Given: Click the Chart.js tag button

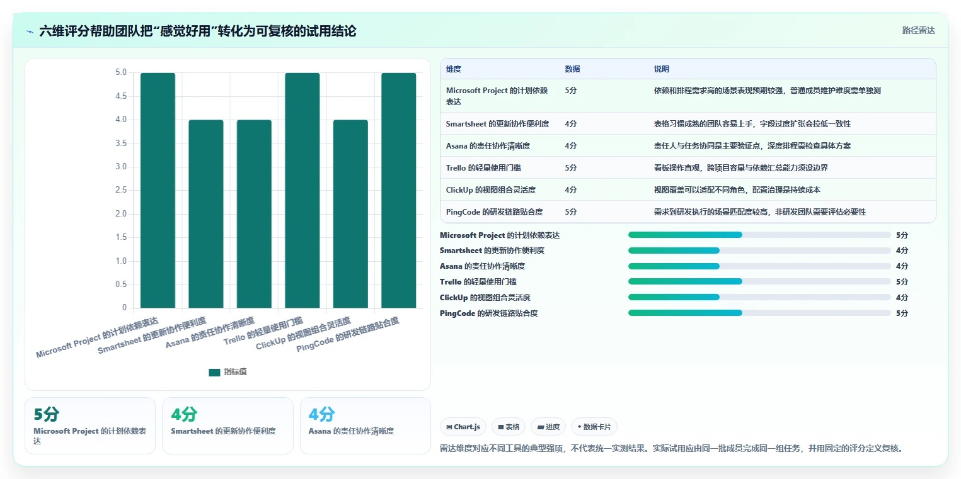Looking at the screenshot, I should 463,427.
